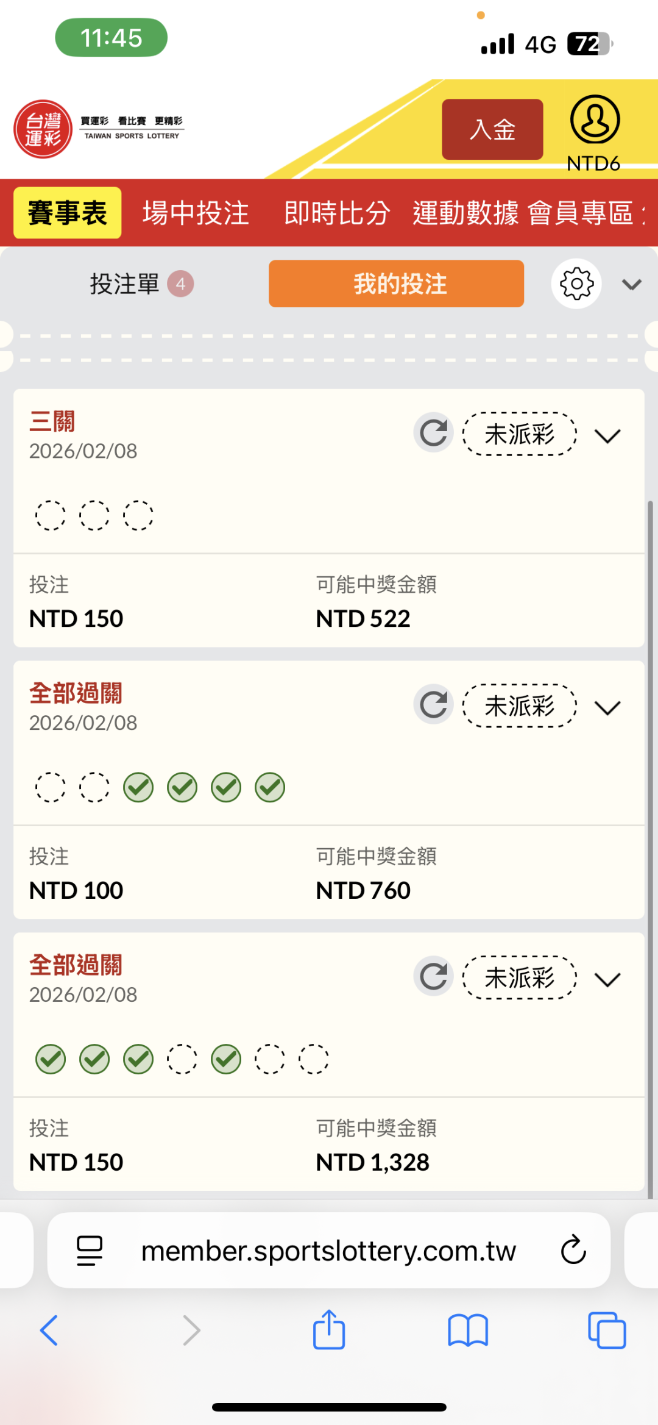
Task: Expand details of the NTD 760 bet
Action: coord(607,707)
